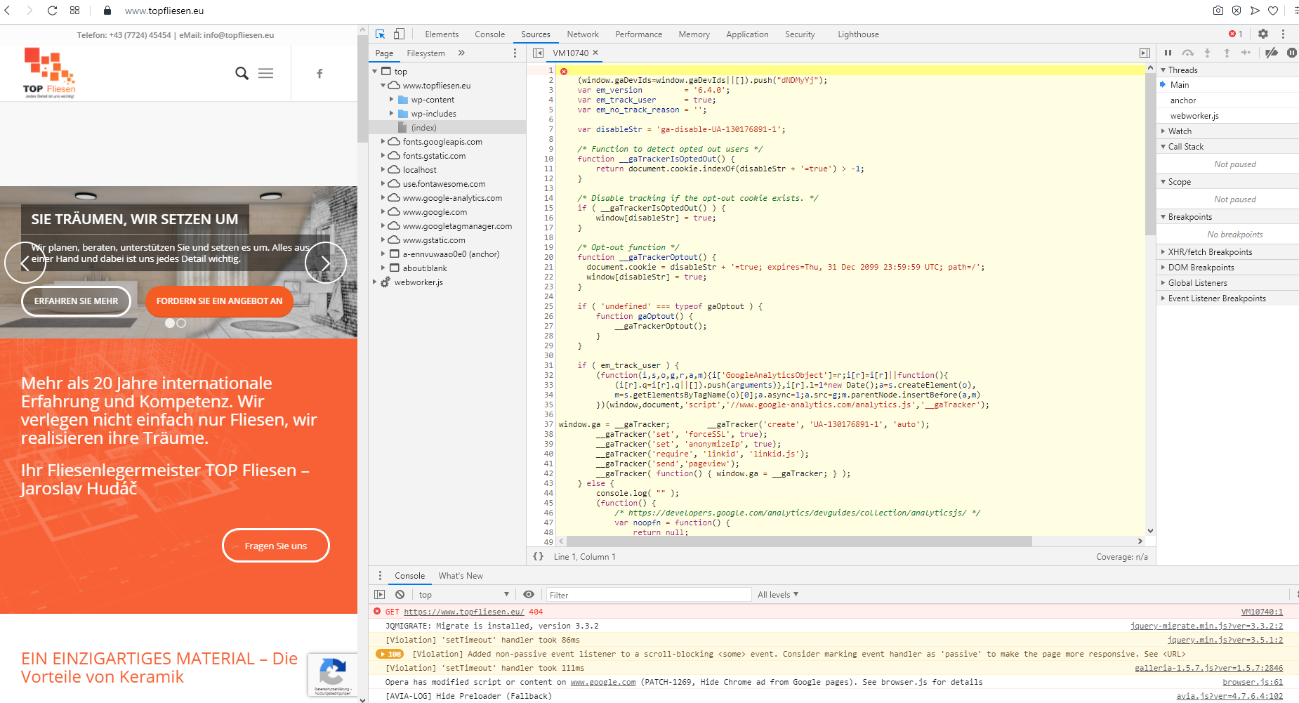This screenshot has width=1299, height=703.
Task: Toggle device toolbar icon in DevTools
Action: point(399,34)
